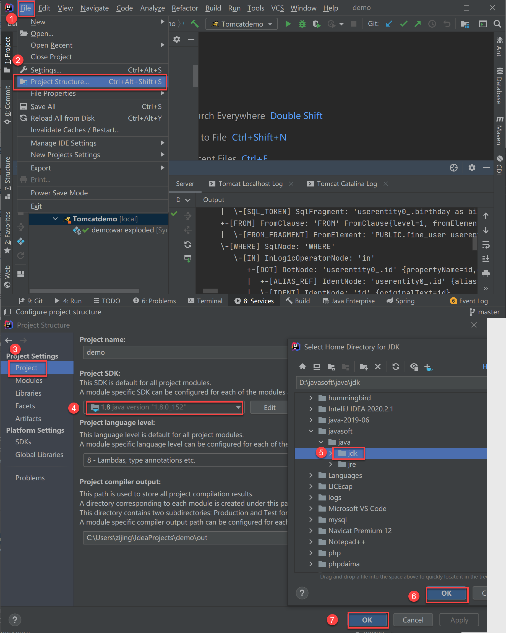Open the project language level dropdown
This screenshot has width=506, height=633.
[186, 460]
